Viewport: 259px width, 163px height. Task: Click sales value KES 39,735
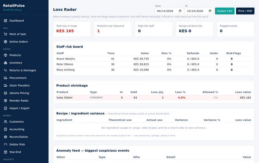(141, 59)
